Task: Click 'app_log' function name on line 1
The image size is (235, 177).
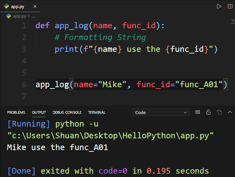Action: (72, 25)
